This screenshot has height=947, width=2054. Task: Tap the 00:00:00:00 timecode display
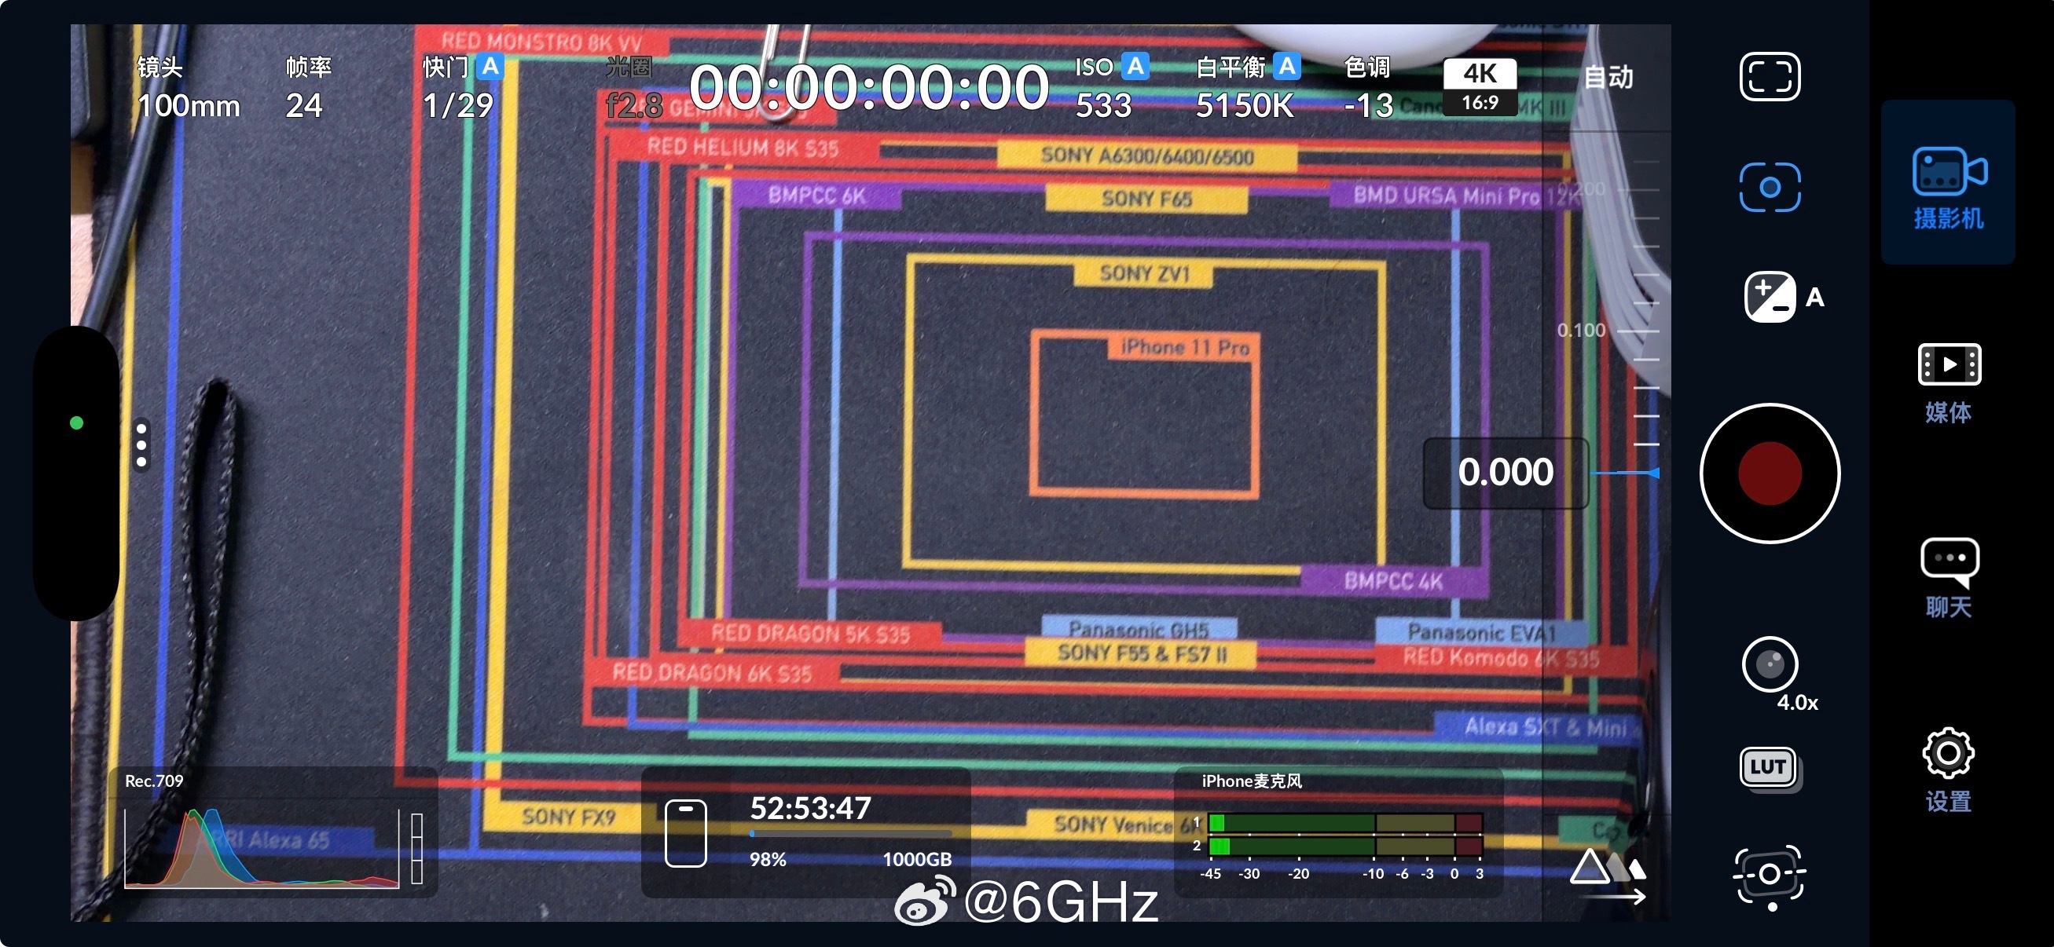click(868, 88)
